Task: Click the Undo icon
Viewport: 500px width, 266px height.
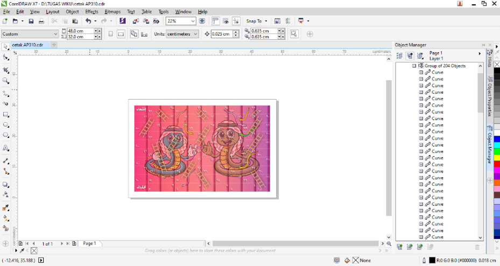Action: (x=88, y=21)
